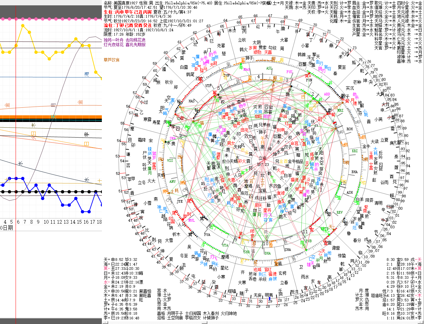Image resolution: width=424 pixels, height=324 pixels.
Task: Select the ROH label on wheel
Action: pyautogui.click(x=349, y=129)
